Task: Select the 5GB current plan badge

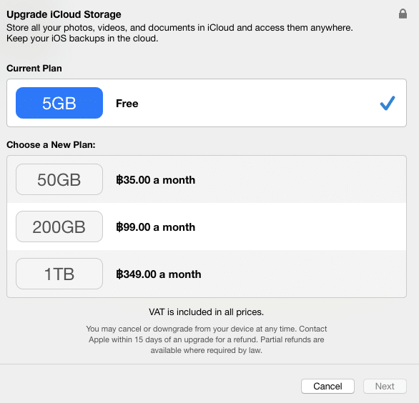Action: coord(59,103)
